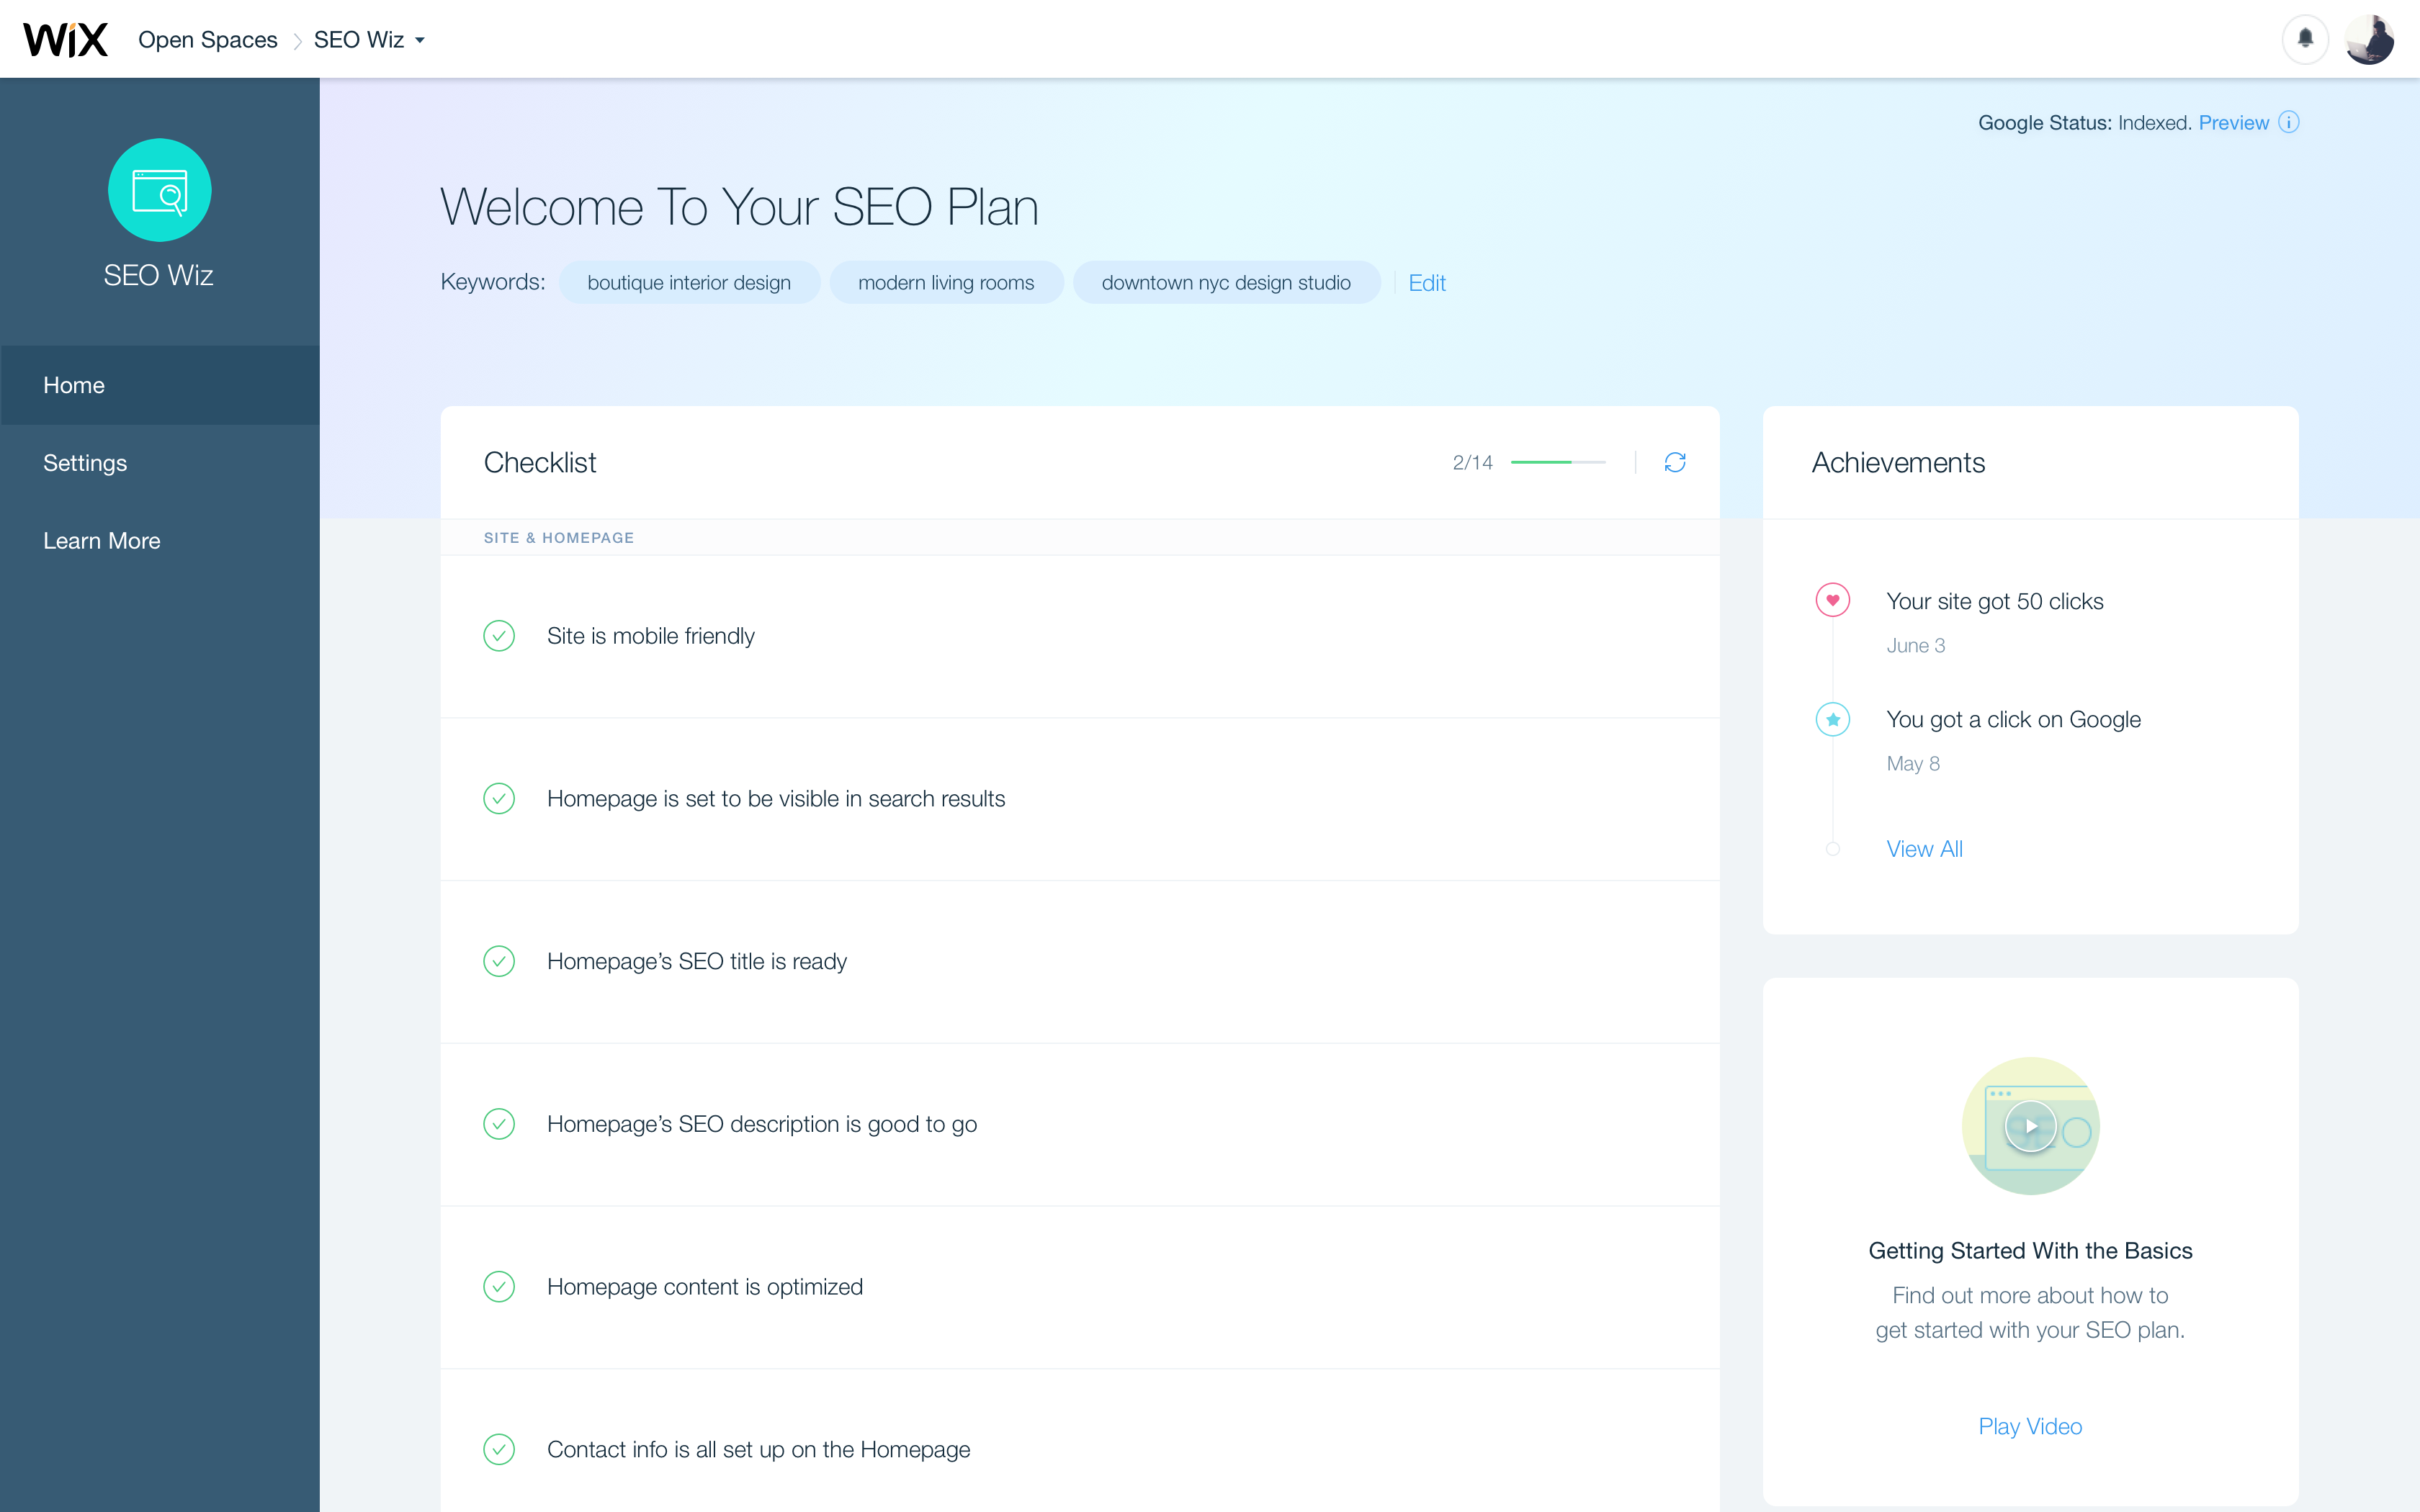Viewport: 2420px width, 1512px height.
Task: Expand 'Contact info is all set up' item
Action: click(758, 1449)
